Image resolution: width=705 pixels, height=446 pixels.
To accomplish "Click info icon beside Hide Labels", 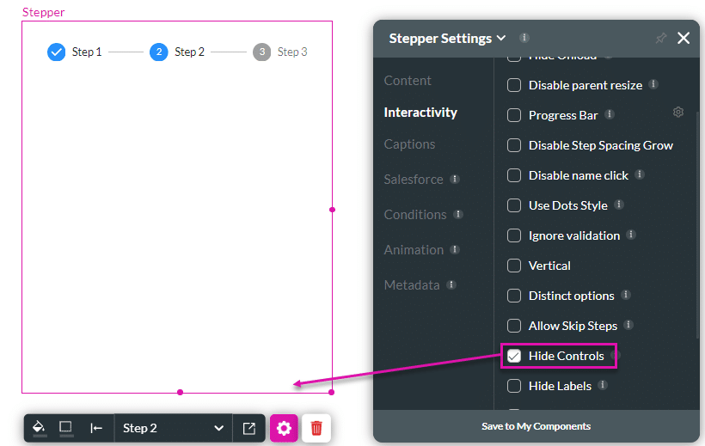I will (603, 385).
